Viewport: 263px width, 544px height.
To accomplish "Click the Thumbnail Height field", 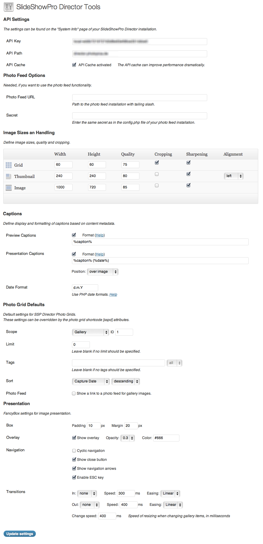I will (x=97, y=176).
